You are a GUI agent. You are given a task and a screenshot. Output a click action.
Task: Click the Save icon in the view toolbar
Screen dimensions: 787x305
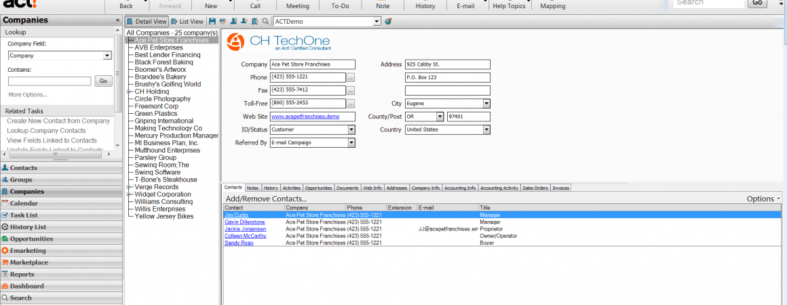click(x=212, y=22)
